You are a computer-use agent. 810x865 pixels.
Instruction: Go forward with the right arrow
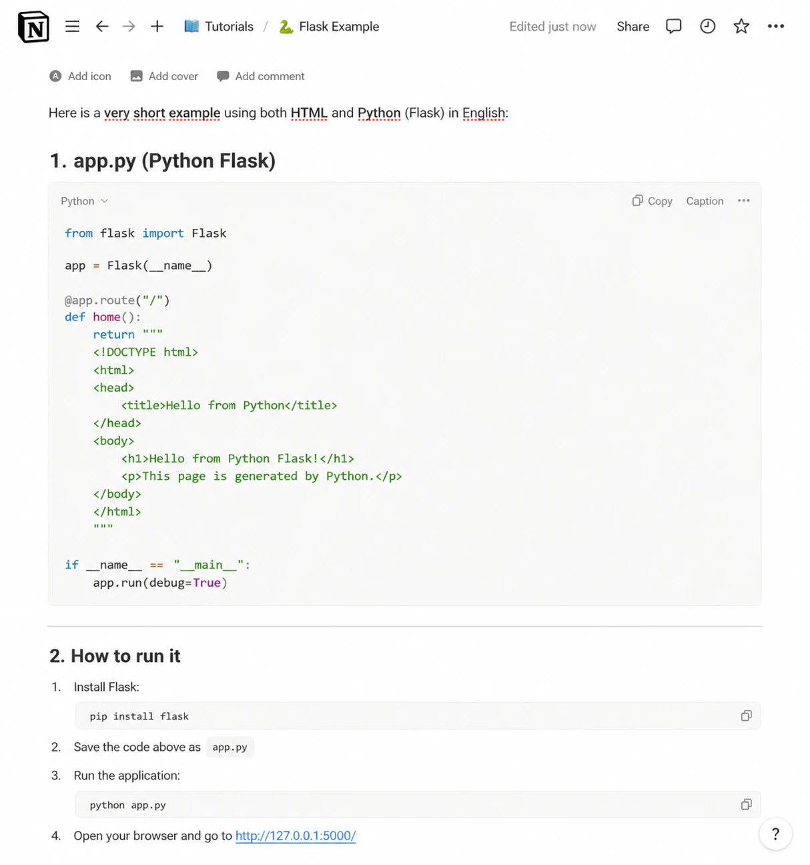pyautogui.click(x=129, y=27)
